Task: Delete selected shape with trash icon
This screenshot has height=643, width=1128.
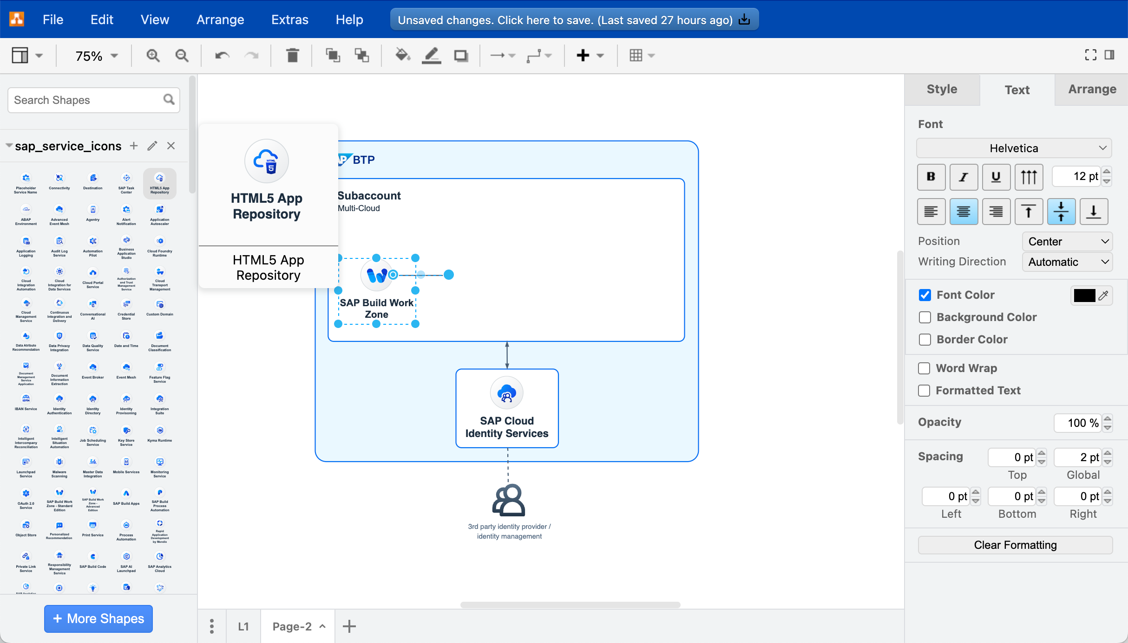Action: [292, 56]
